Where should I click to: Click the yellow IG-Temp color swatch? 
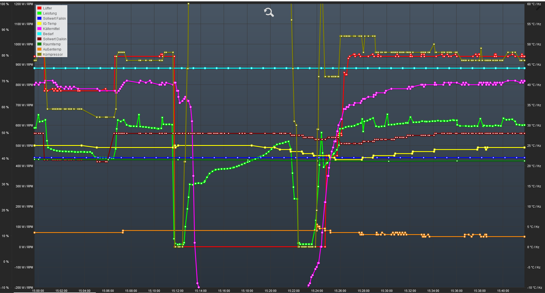point(39,24)
